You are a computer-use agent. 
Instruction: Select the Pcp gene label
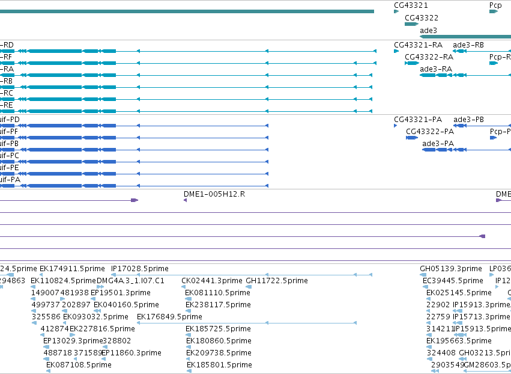point(495,5)
